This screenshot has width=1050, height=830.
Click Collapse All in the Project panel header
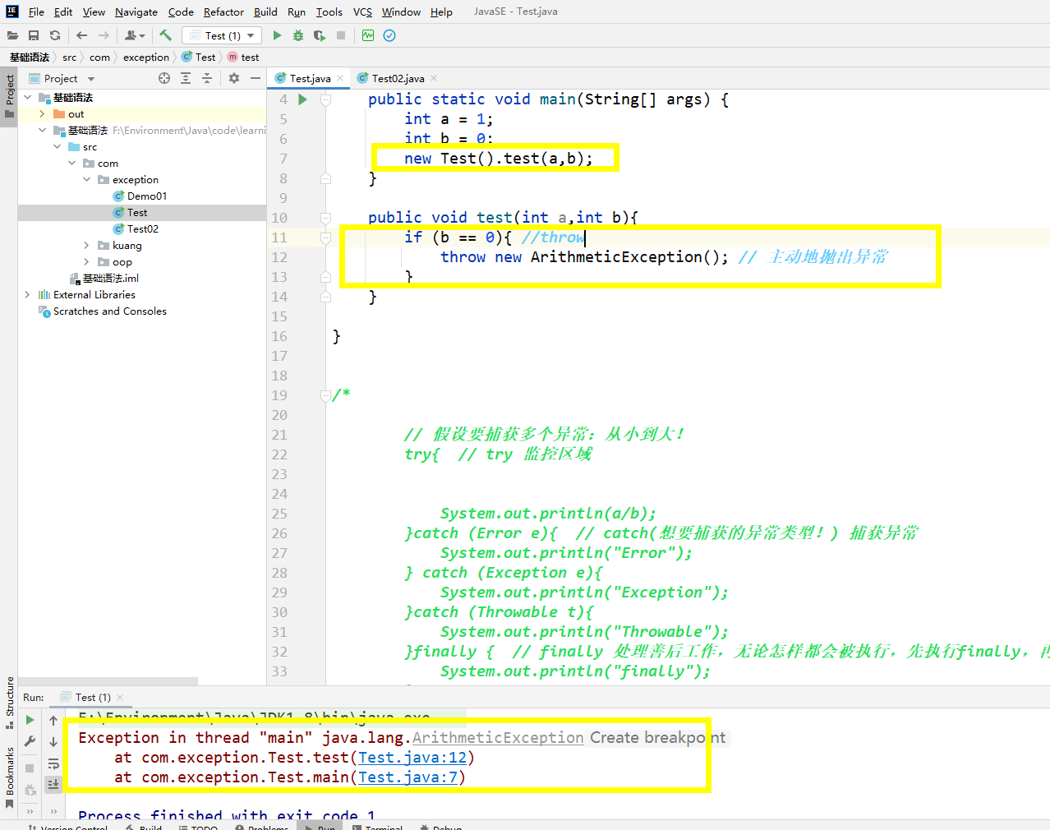(207, 78)
